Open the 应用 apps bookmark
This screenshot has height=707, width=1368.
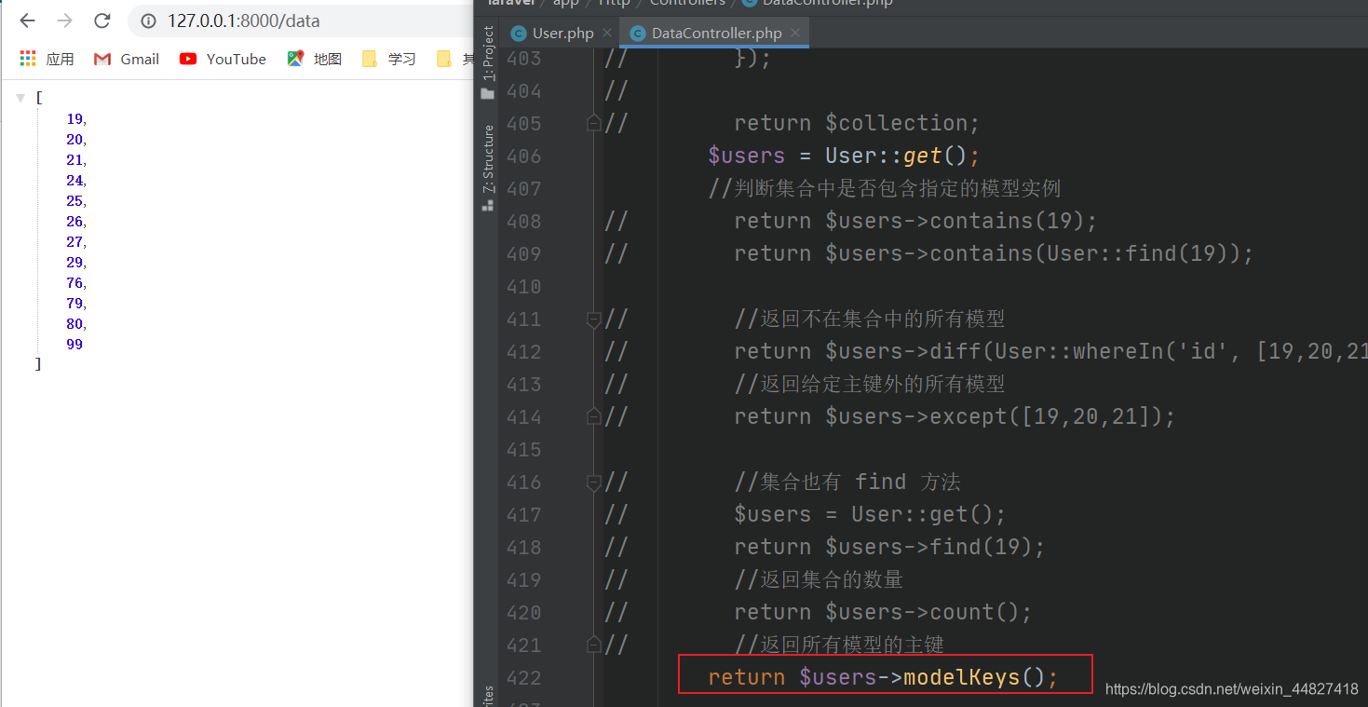47,59
